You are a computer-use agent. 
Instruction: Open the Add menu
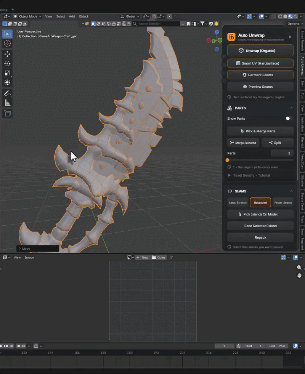72,16
